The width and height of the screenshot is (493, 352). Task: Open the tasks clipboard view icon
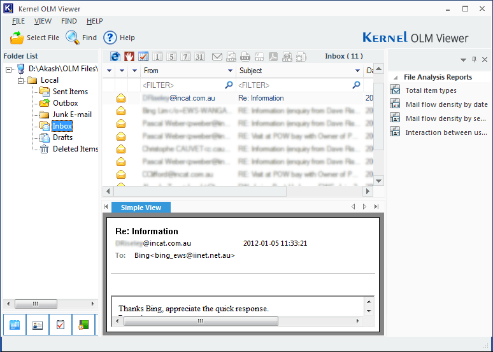pyautogui.click(x=61, y=325)
